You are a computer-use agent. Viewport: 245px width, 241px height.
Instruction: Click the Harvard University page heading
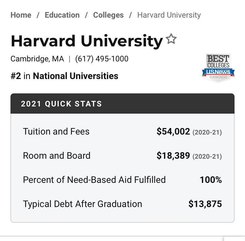pyautogui.click(x=87, y=41)
